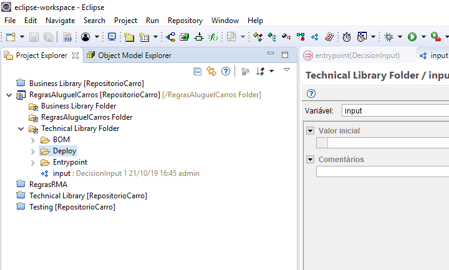Screen dimensions: 449x270
Task: Open the Edit menu
Action: [x=31, y=21]
